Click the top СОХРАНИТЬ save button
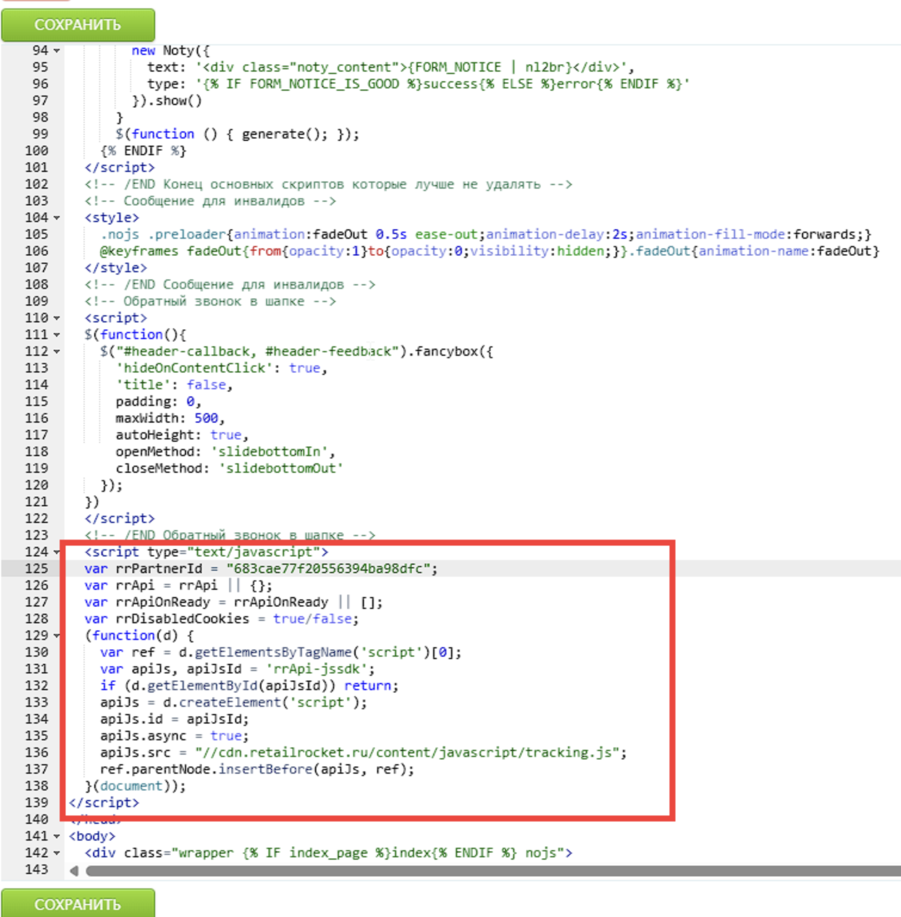Screen dimensions: 901x917 click(78, 25)
